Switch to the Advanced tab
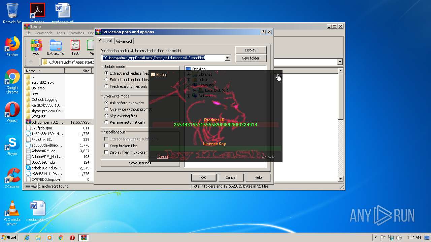Viewport: 431px width, 242px height. (x=124, y=41)
